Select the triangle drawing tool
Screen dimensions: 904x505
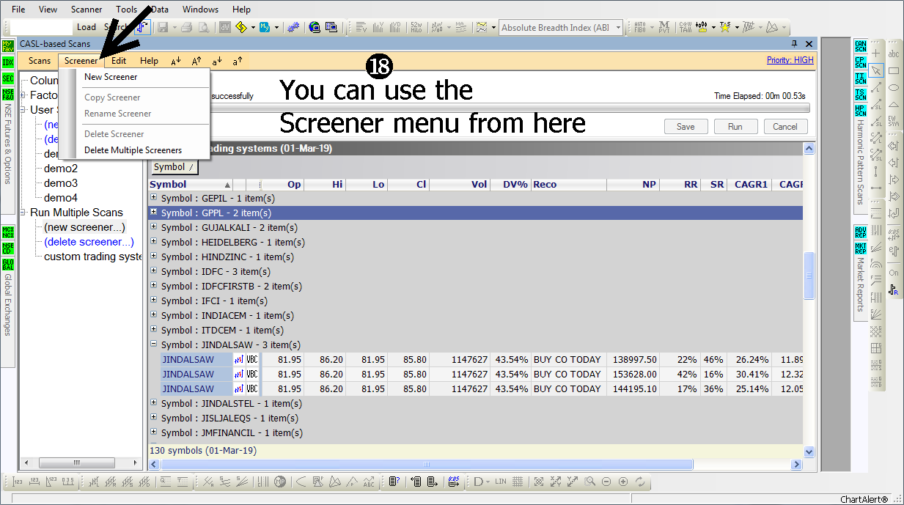pos(894,104)
